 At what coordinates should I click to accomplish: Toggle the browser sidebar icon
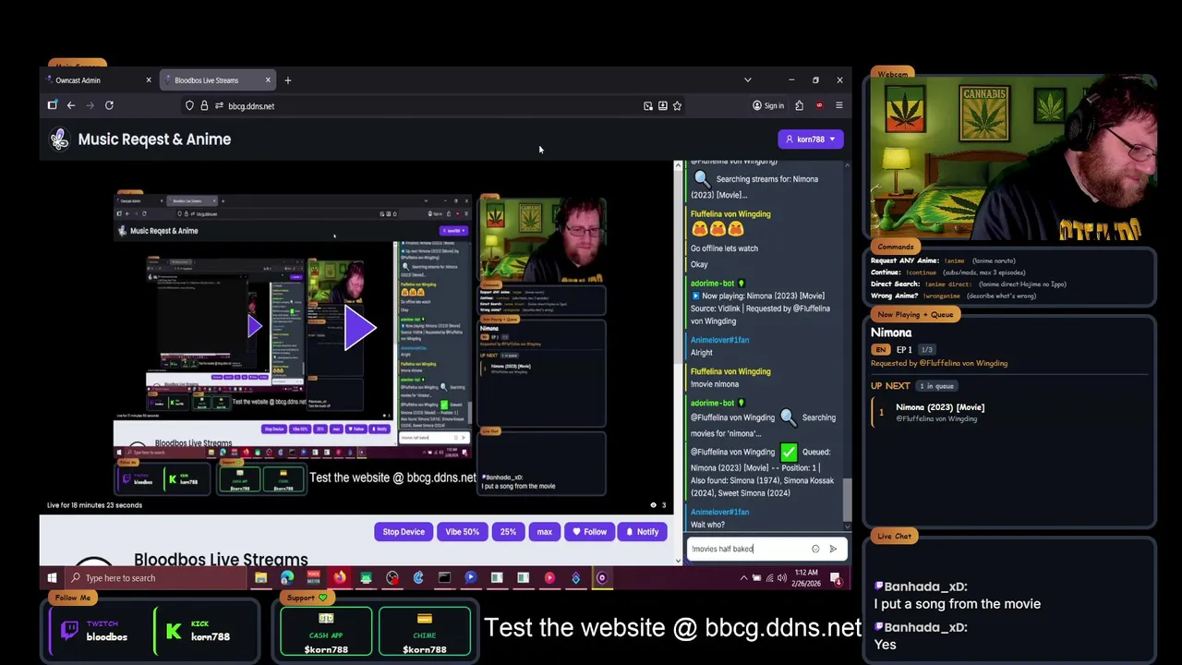tap(53, 105)
